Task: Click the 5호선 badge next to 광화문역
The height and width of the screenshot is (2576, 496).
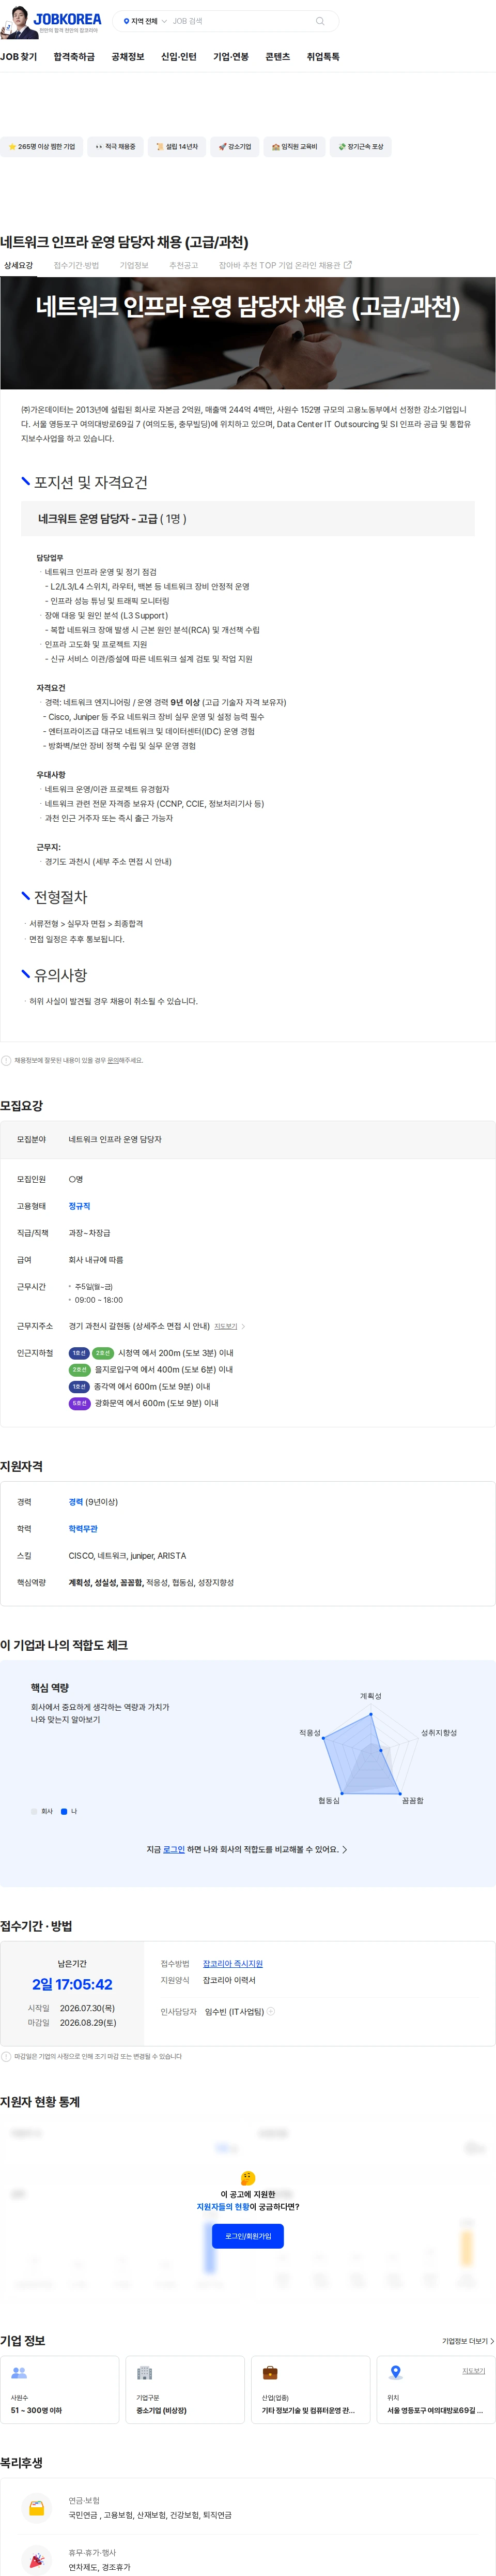Action: [79, 1403]
